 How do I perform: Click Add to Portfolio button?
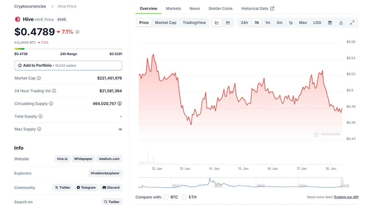point(68,66)
